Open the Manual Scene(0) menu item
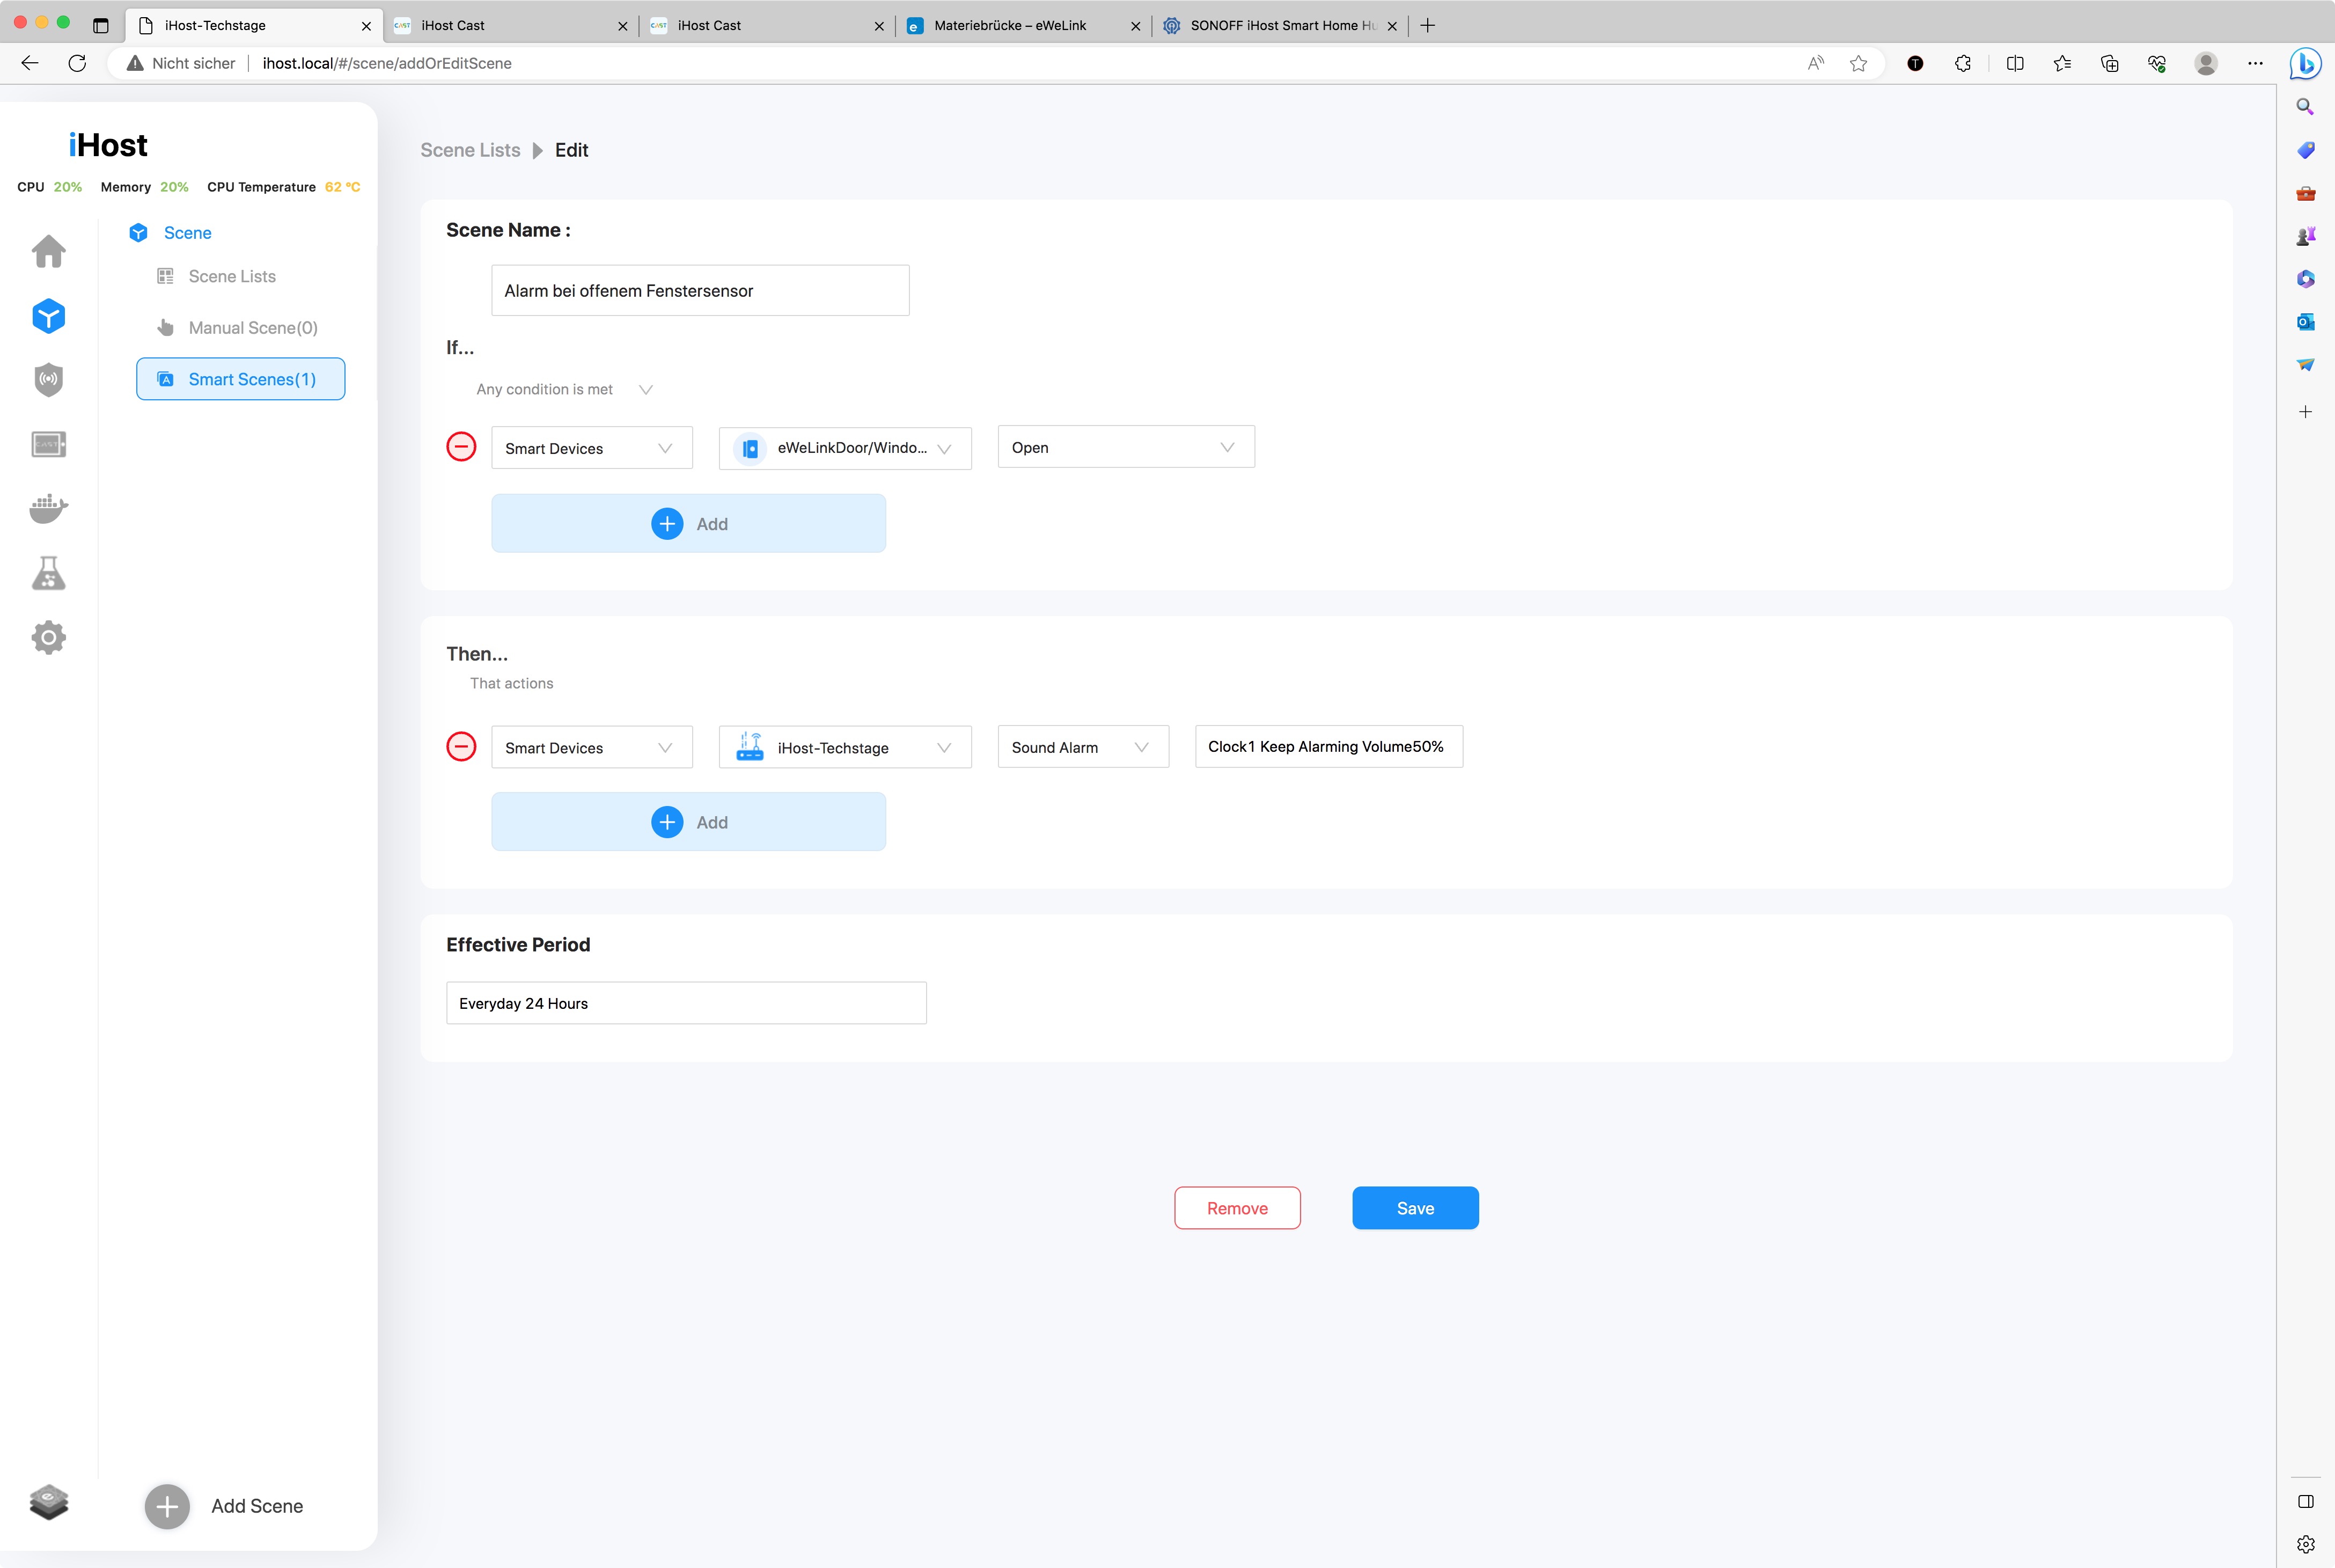This screenshot has height=1568, width=2335. pyautogui.click(x=252, y=328)
